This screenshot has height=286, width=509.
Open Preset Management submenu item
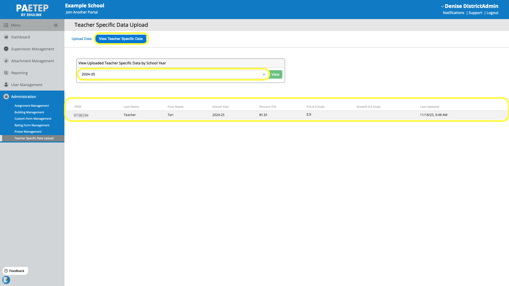[x=28, y=132]
